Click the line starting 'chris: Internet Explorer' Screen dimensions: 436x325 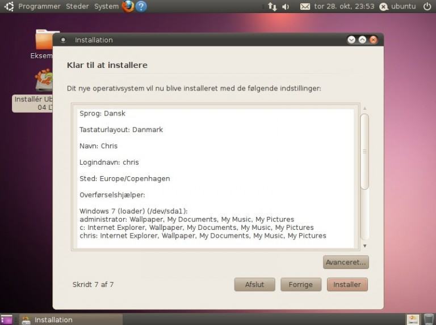point(203,236)
